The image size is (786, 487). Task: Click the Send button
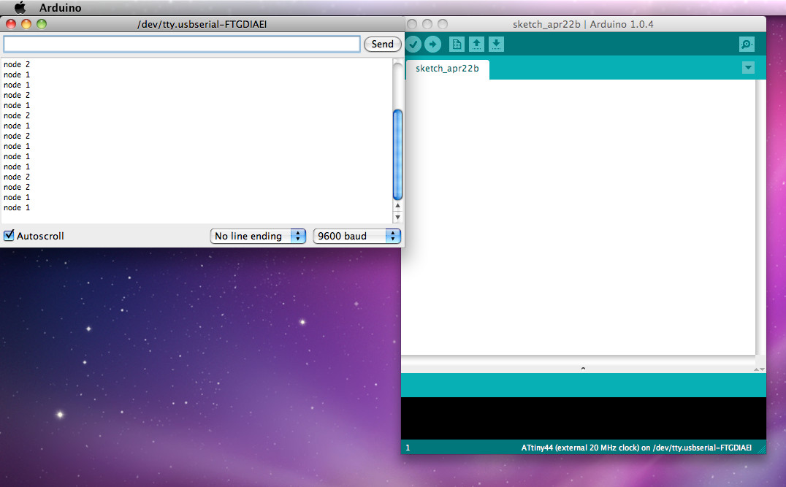[x=382, y=44]
